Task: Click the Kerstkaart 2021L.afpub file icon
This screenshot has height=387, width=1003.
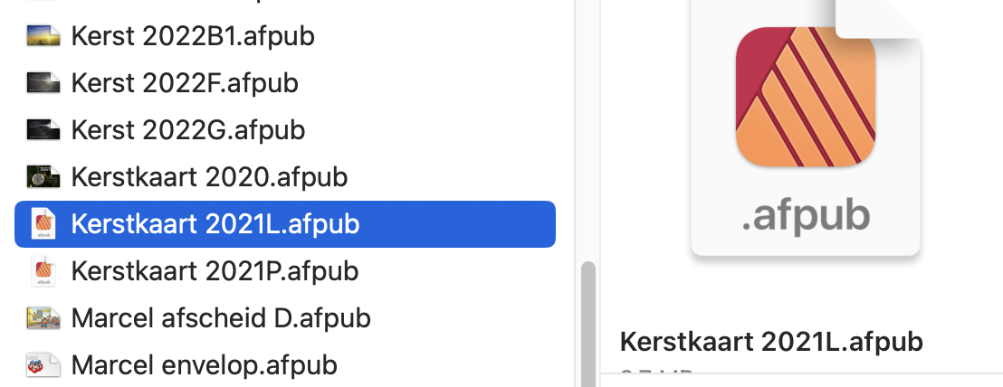Action: [43, 223]
